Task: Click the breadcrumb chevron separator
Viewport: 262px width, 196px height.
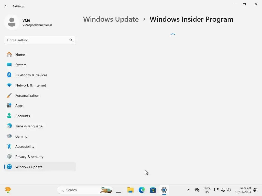Action: [x=144, y=19]
